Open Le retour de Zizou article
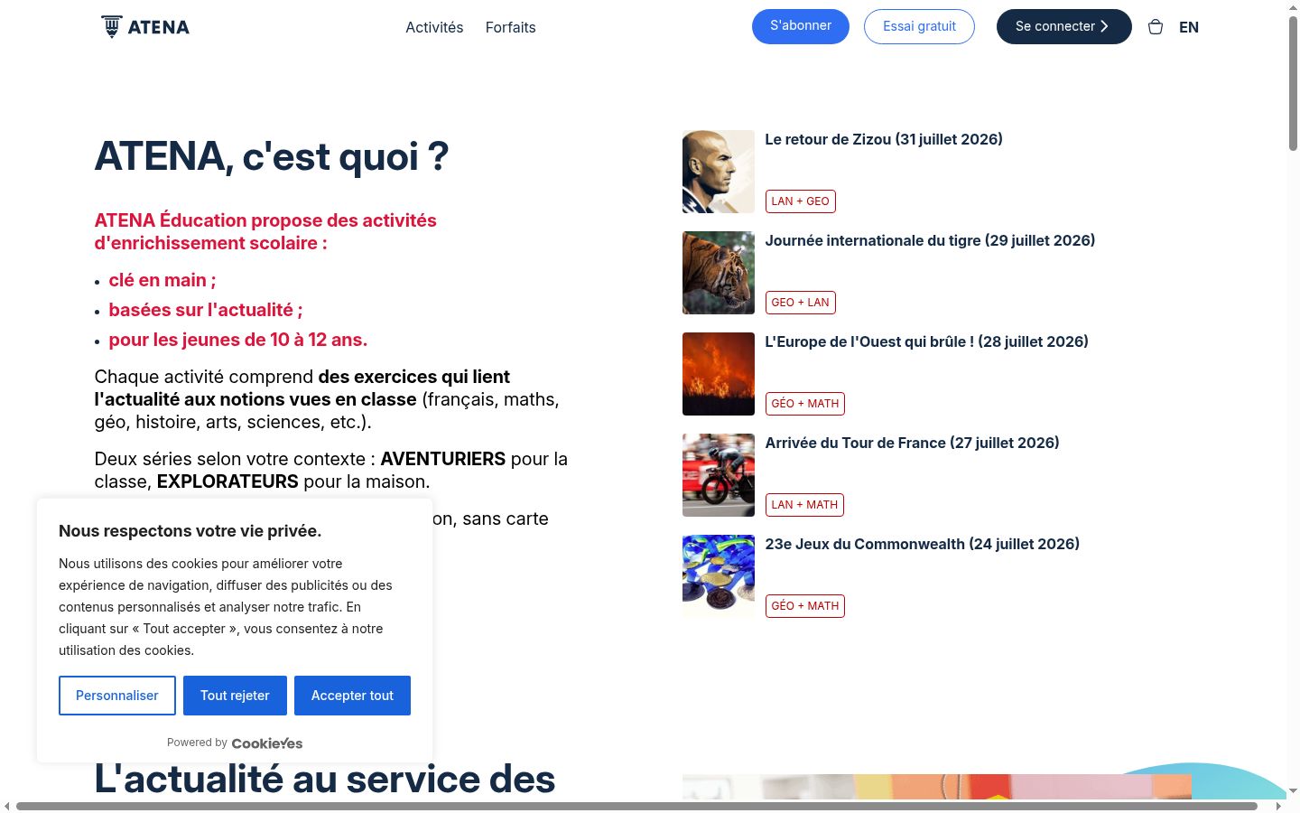This screenshot has width=1300, height=813. coord(884,139)
